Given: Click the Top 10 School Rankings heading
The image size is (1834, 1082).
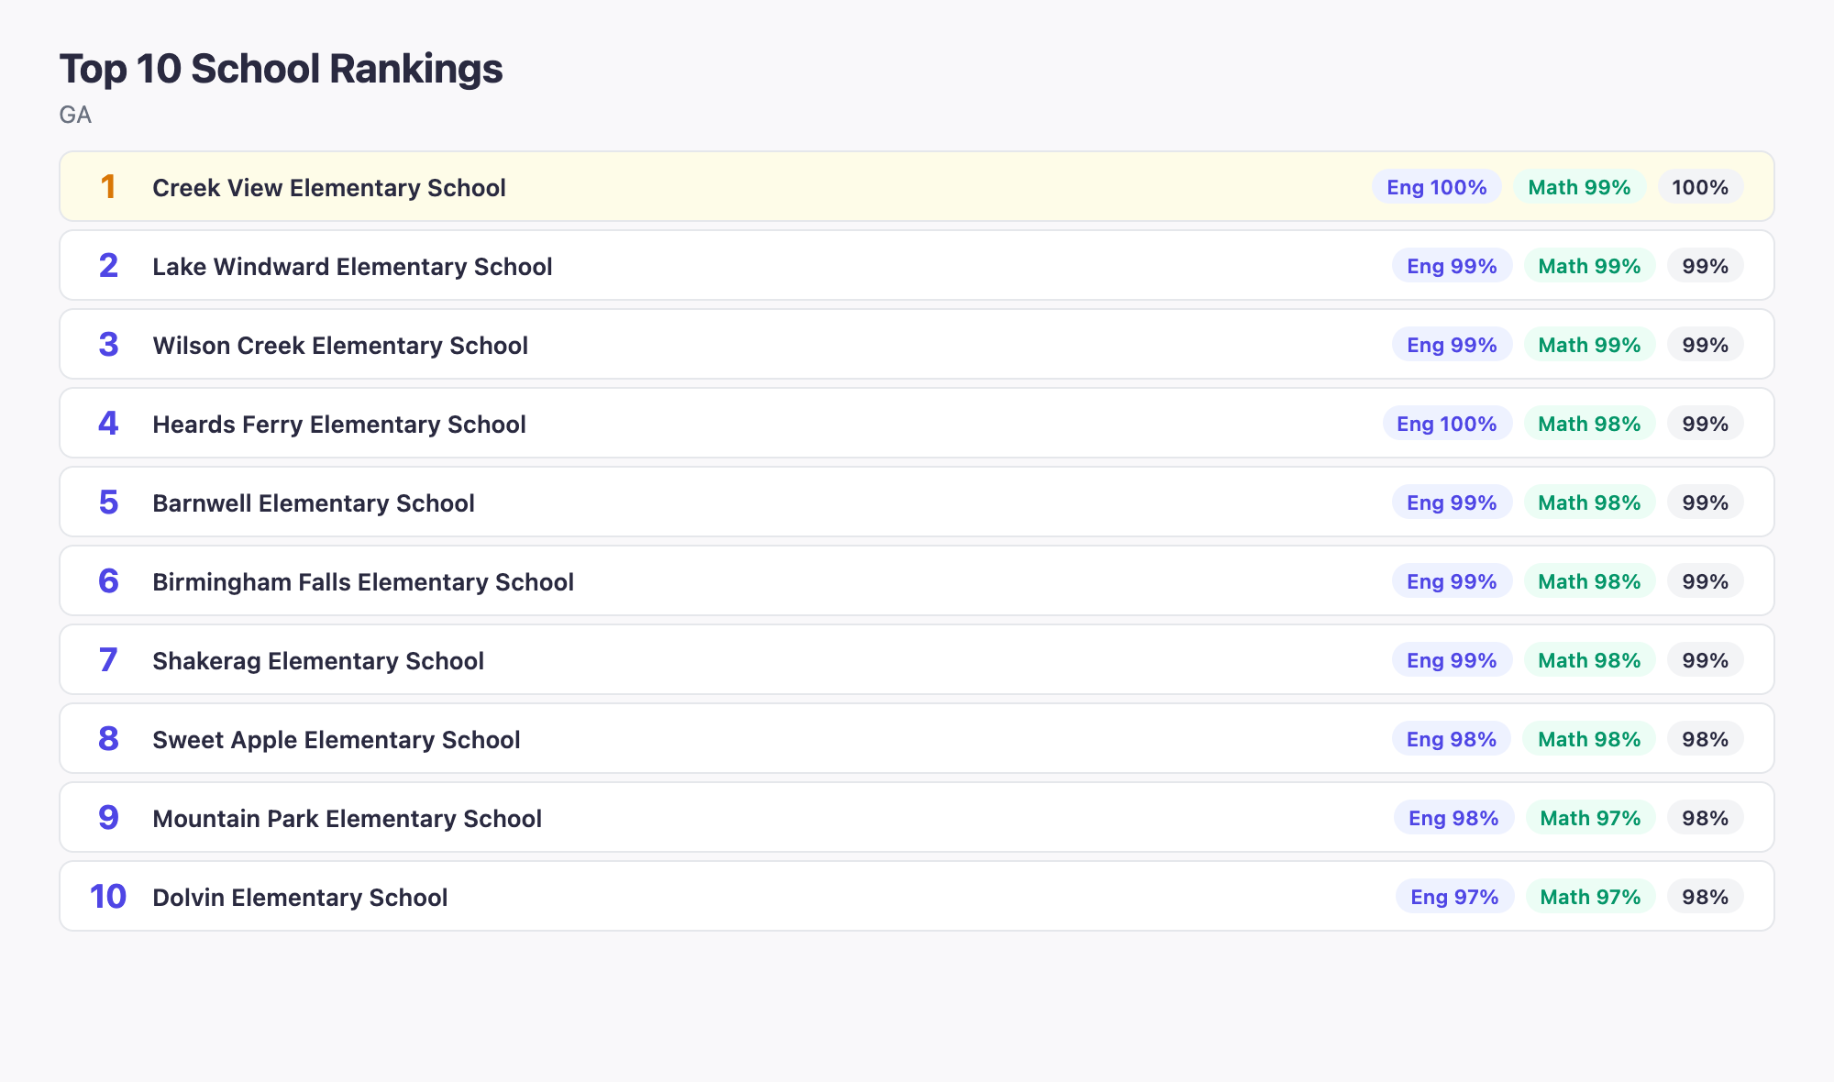Looking at the screenshot, I should click(x=281, y=69).
